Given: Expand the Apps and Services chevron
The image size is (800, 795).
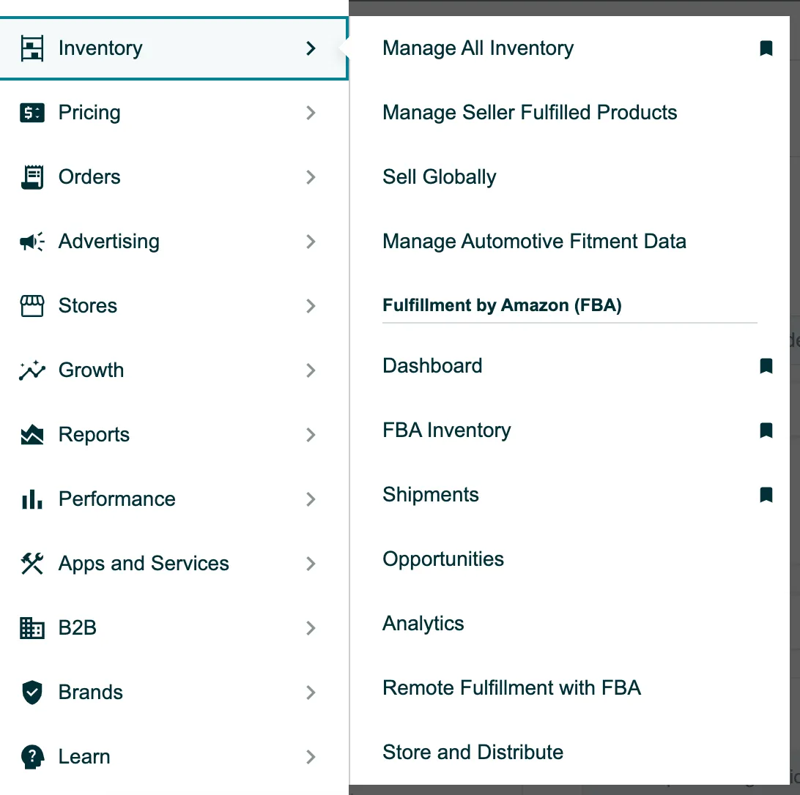Looking at the screenshot, I should [x=311, y=564].
